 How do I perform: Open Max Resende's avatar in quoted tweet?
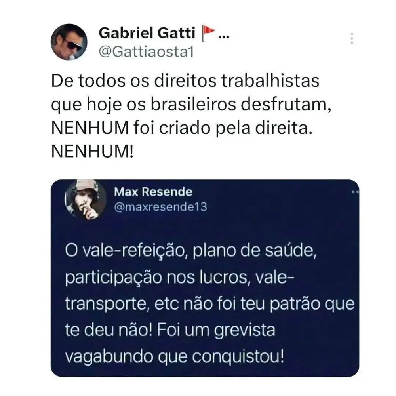[x=86, y=200]
